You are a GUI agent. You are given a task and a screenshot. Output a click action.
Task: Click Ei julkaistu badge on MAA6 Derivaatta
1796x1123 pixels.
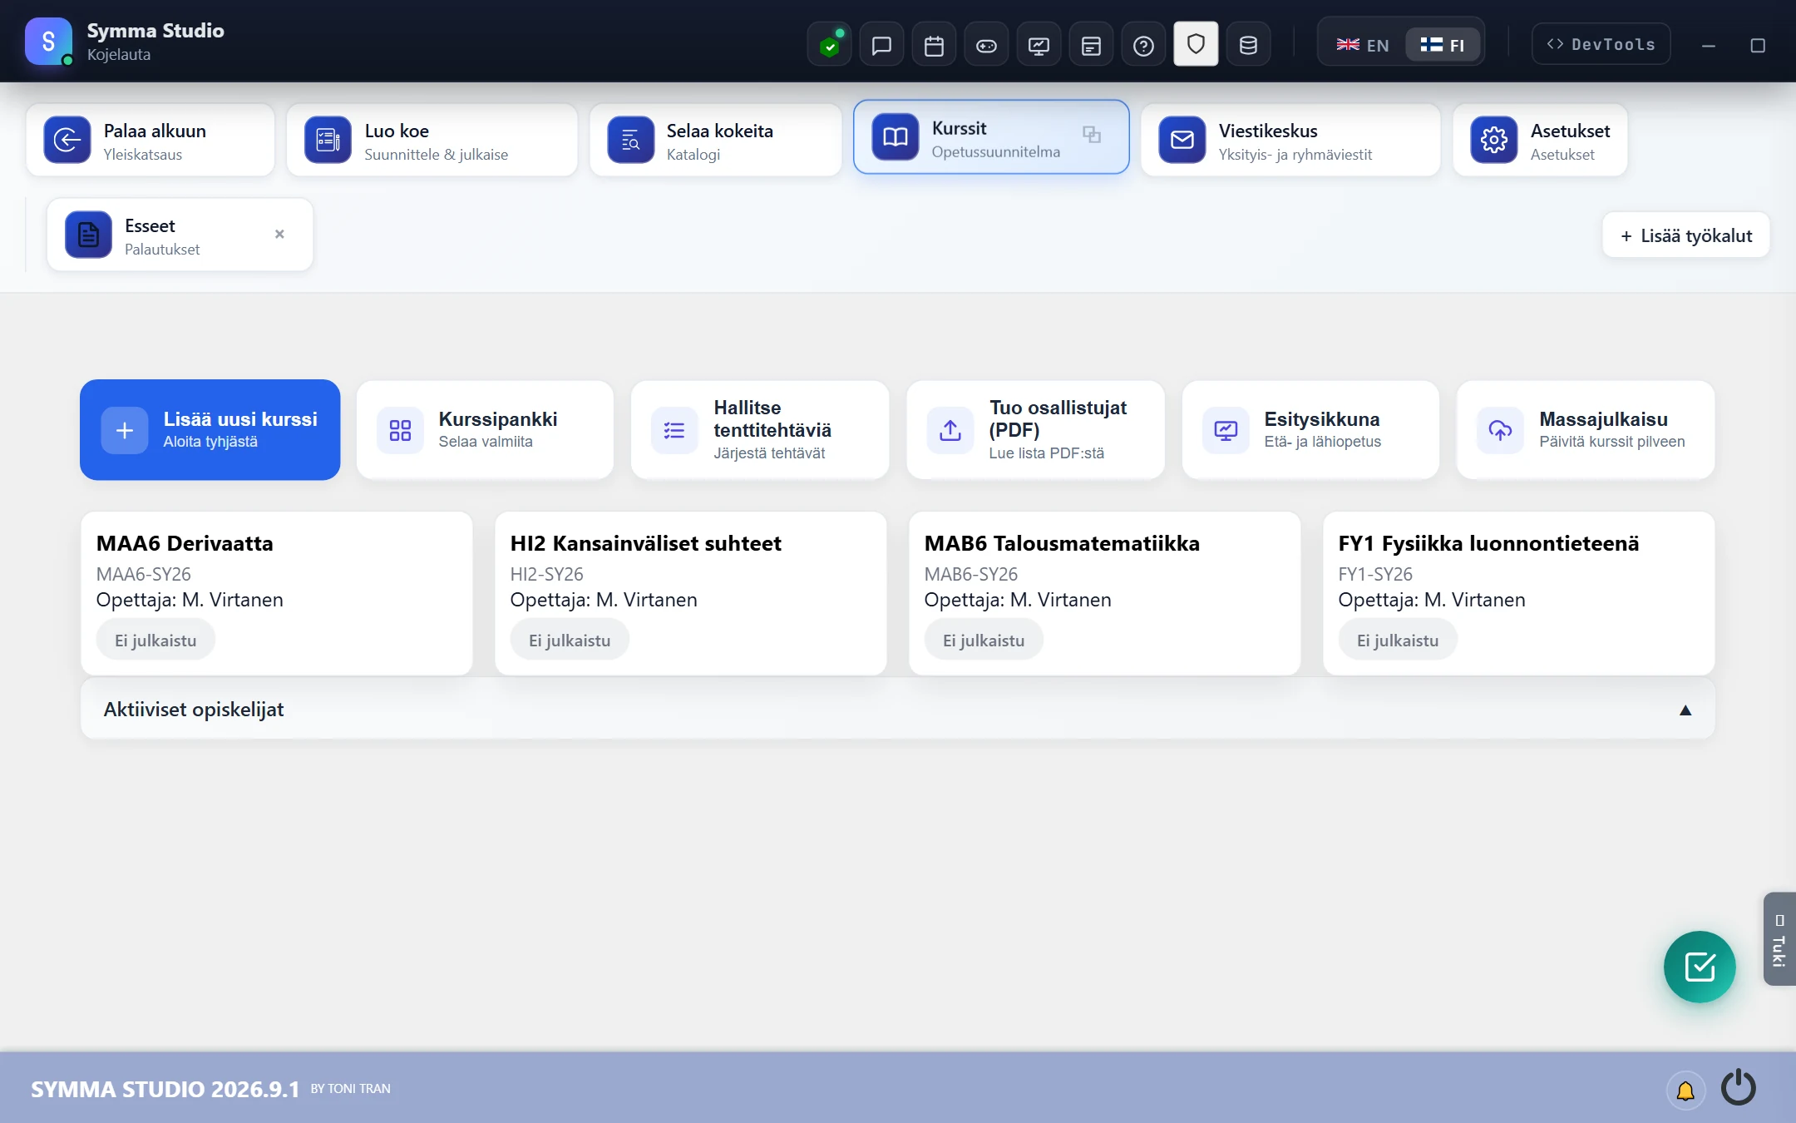[155, 641]
